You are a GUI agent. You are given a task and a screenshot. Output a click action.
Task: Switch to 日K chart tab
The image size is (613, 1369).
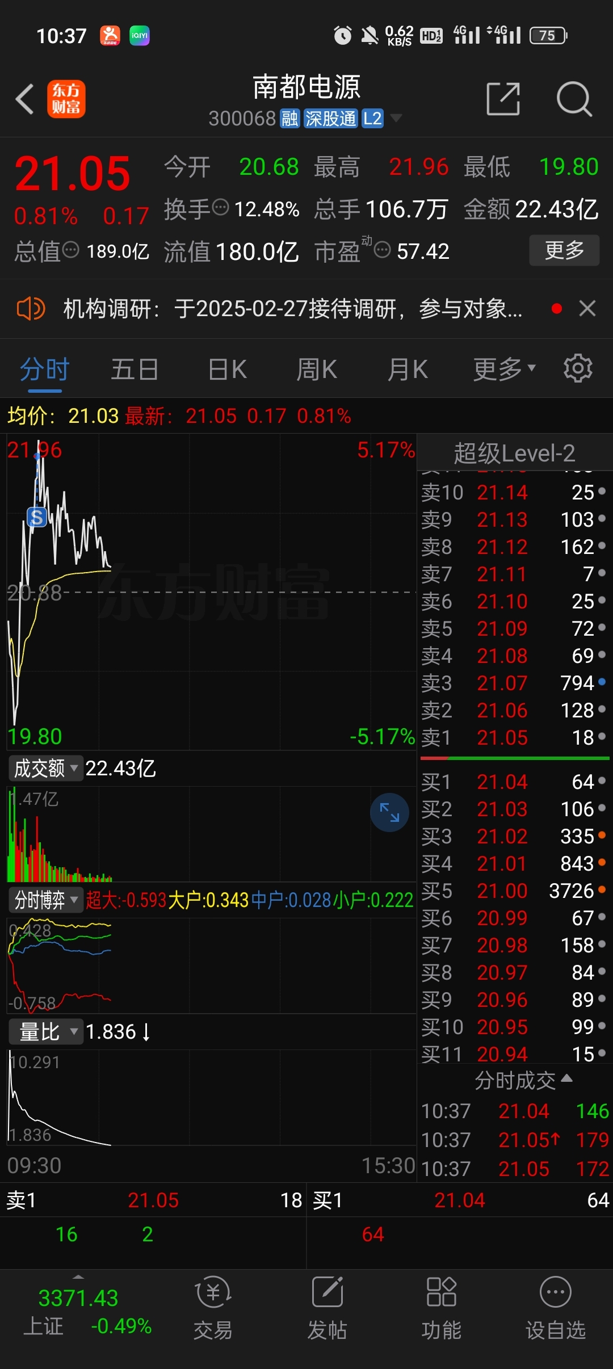tap(228, 370)
